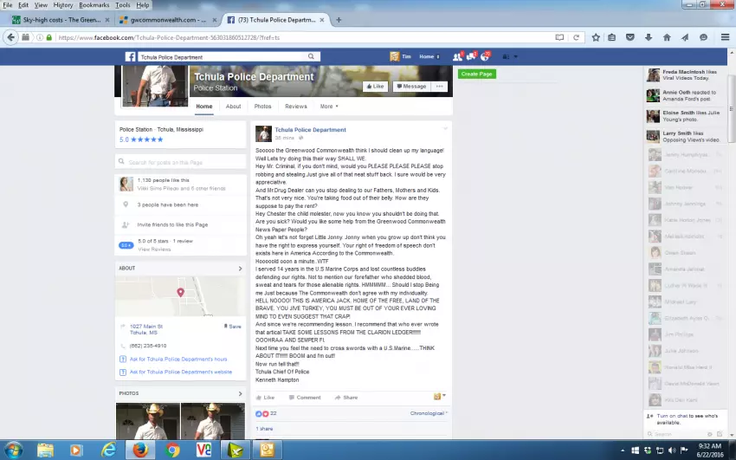The height and width of the screenshot is (460, 736).
Task: Click the green Create Page button
Action: coord(477,74)
